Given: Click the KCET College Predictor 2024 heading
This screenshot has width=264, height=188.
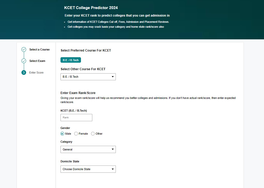Looking at the screenshot, I should coord(91,8).
